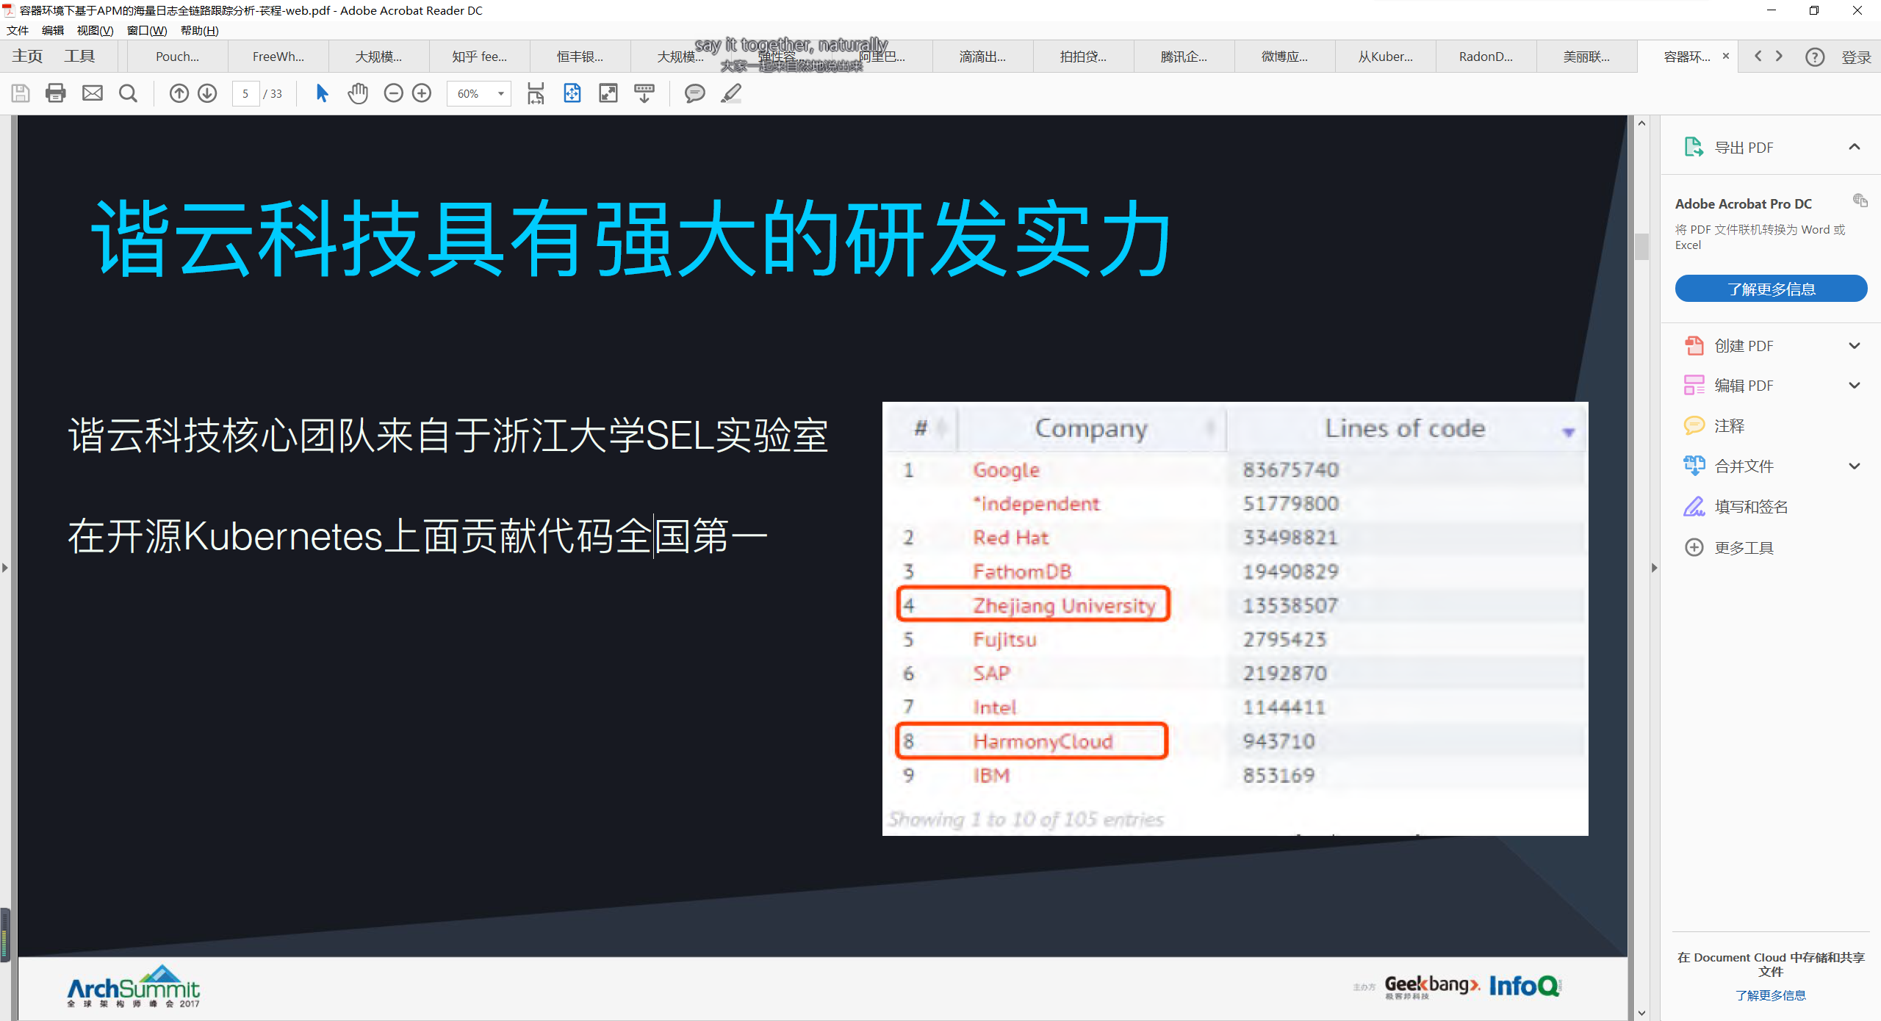Click the 登录 sign-in button
This screenshot has width=1881, height=1021.
pos(1856,57)
